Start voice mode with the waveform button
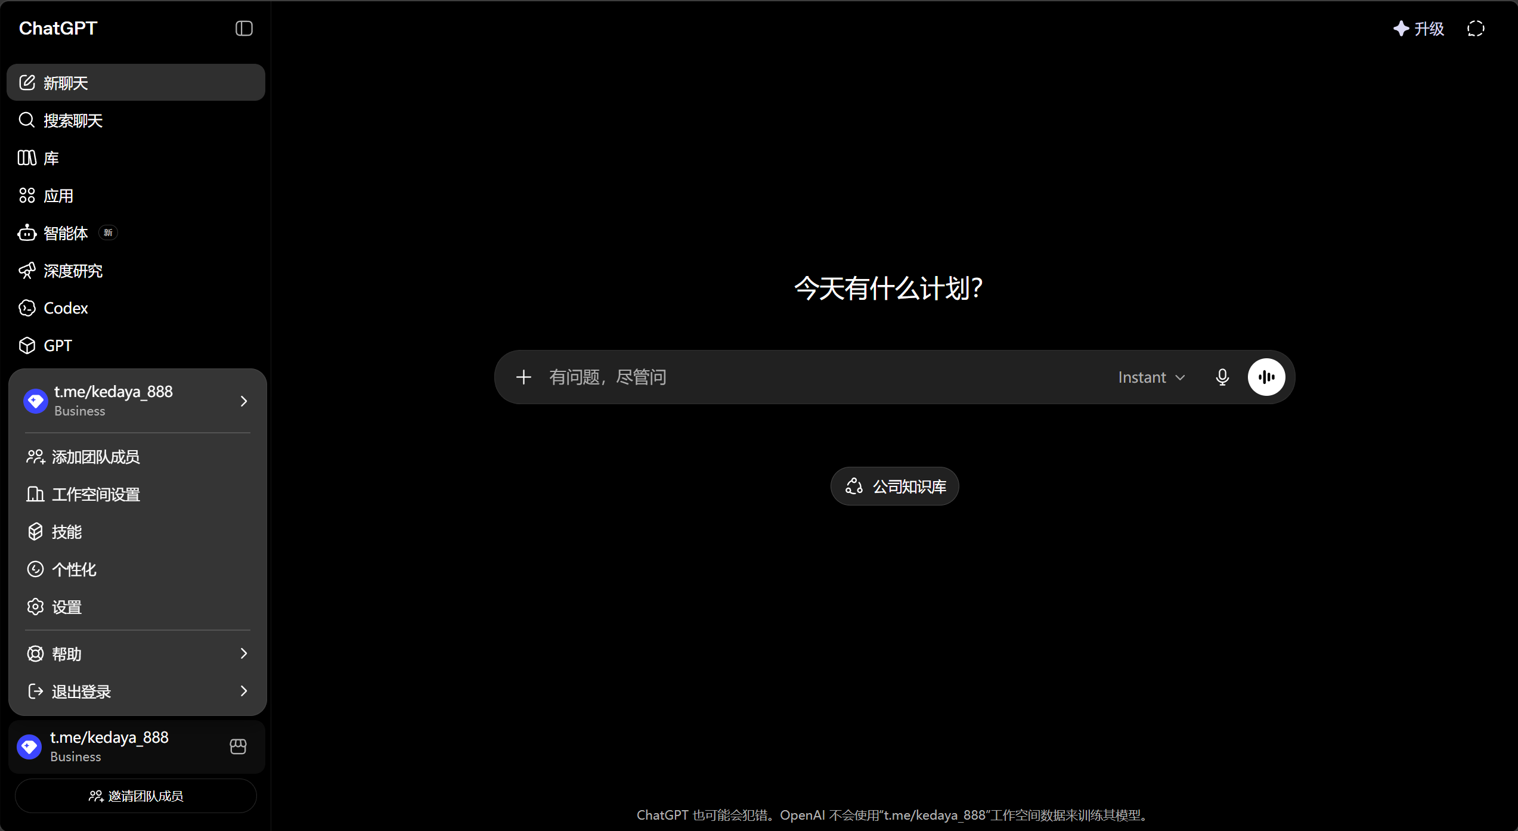The width and height of the screenshot is (1518, 831). point(1266,377)
